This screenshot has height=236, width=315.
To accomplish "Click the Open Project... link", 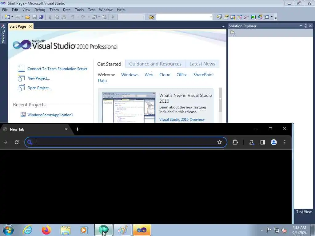I will click(x=39, y=88).
